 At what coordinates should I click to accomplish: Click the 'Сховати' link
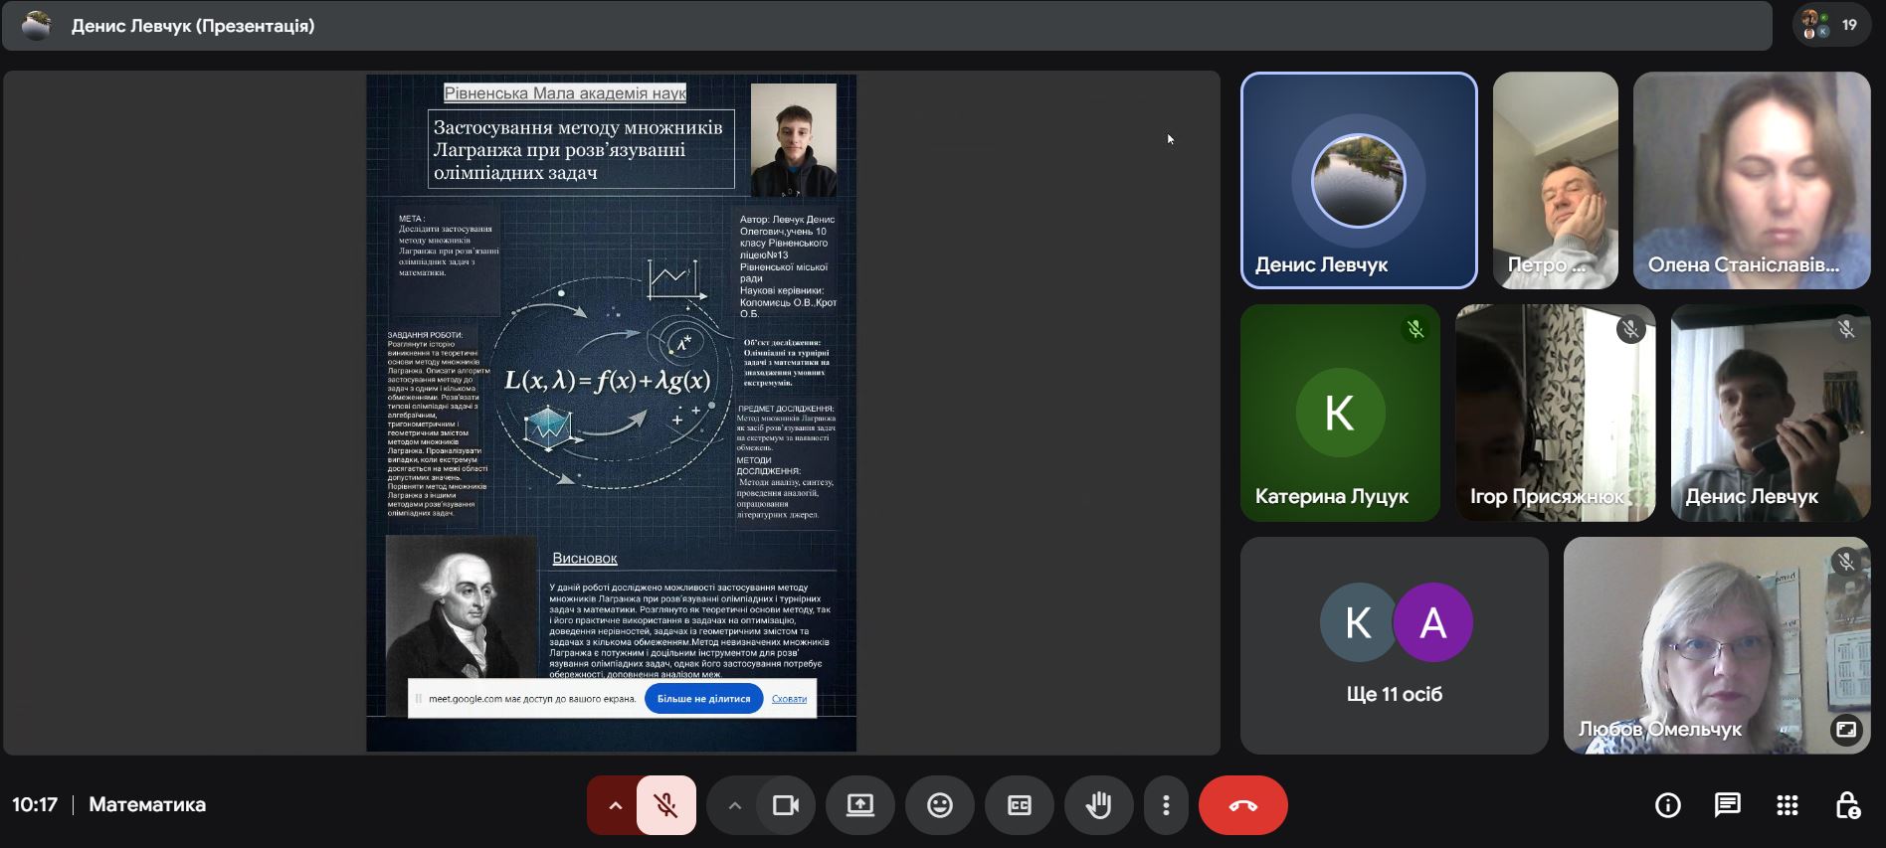(x=789, y=699)
